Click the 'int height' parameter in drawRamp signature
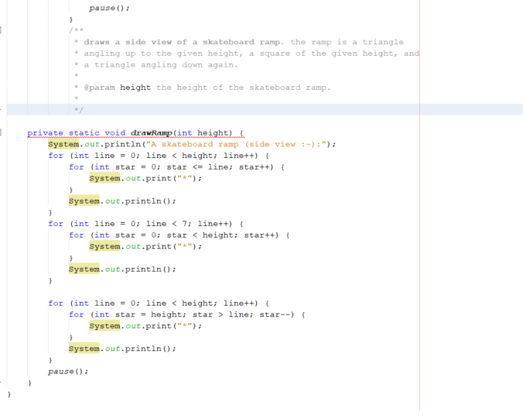Screen dimensions: 523x419 pyautogui.click(x=204, y=133)
